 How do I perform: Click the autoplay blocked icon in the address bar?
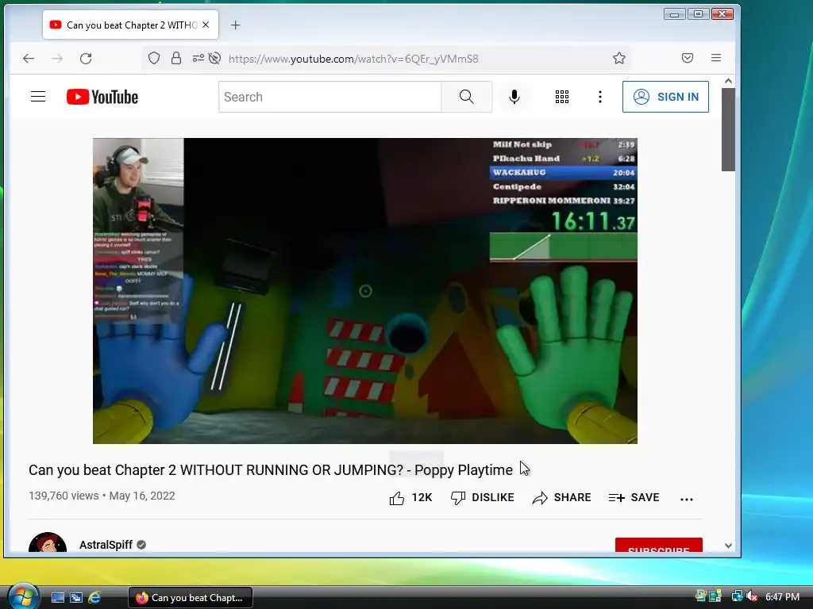point(214,58)
